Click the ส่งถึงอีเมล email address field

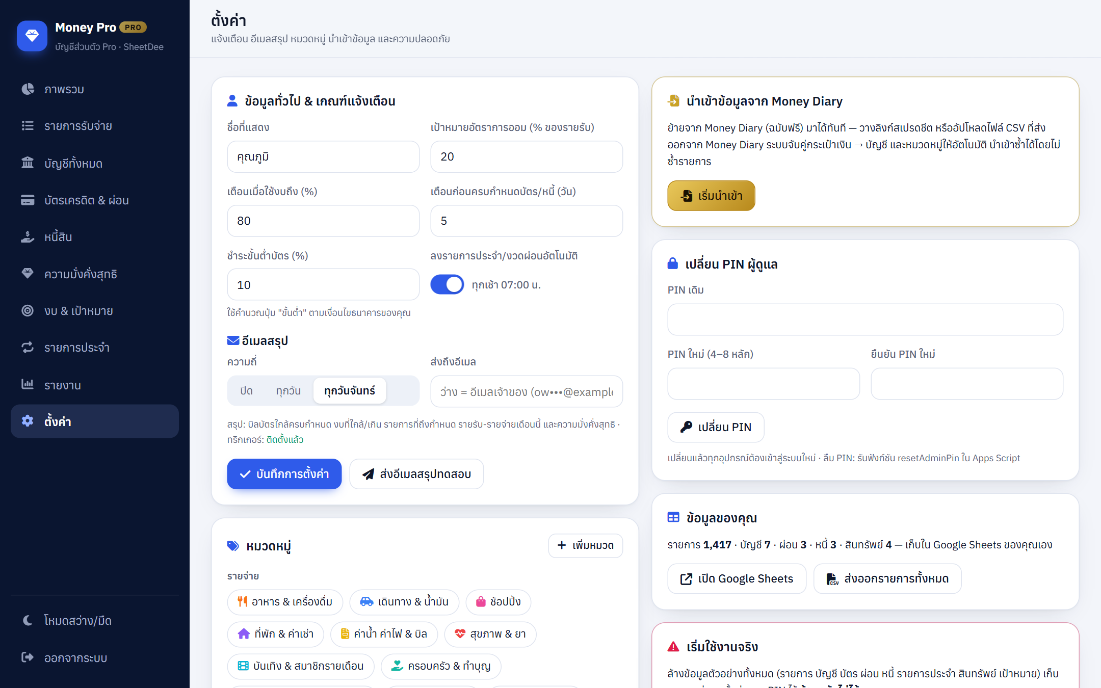point(527,391)
